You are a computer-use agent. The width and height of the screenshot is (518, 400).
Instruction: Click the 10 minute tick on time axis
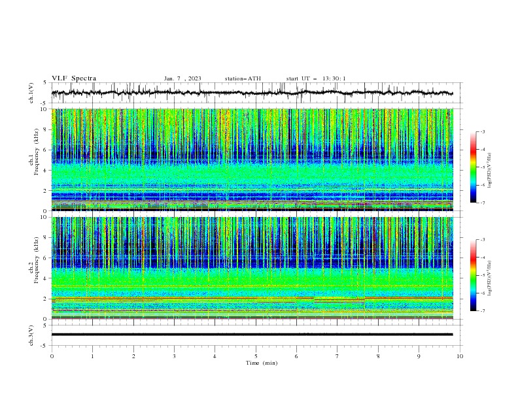click(460, 356)
